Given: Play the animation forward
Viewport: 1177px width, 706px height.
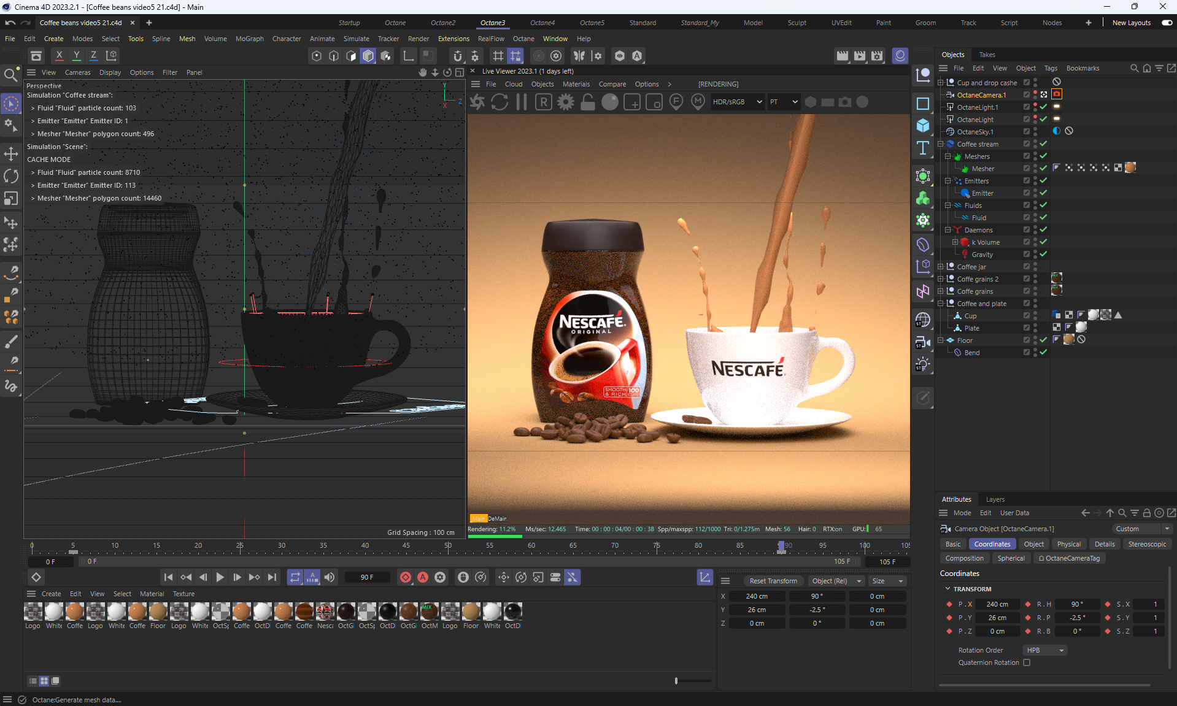Looking at the screenshot, I should click(220, 577).
